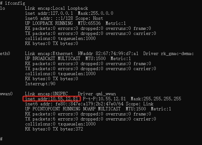202x145 pixels.
Task: Click the qmi_wwan driver name
Action: pos(106,94)
